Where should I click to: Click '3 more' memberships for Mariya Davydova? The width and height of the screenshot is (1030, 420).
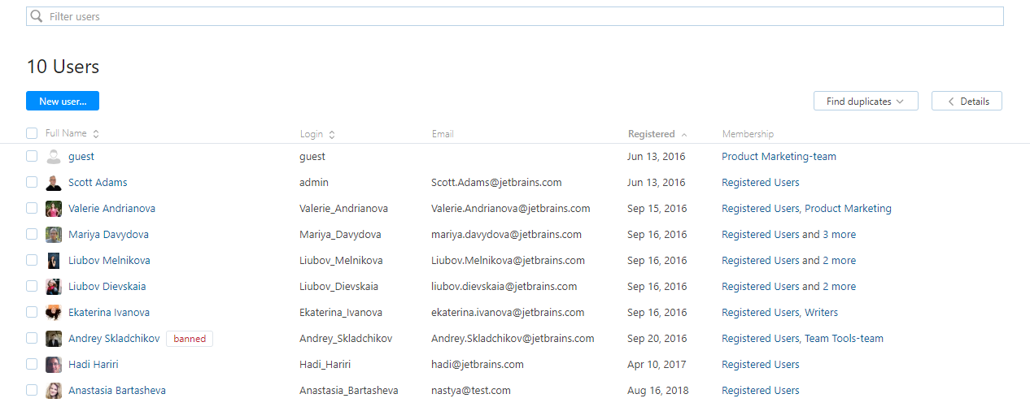(x=839, y=235)
